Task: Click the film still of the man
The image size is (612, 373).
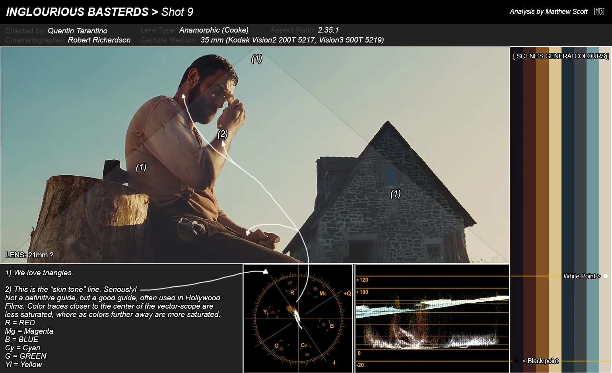Action: click(255, 155)
